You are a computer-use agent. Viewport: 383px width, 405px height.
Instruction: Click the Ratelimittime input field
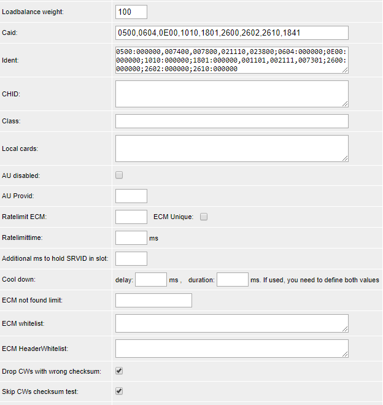tap(131, 238)
